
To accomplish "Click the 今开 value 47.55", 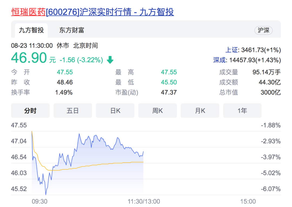I will (65, 72).
